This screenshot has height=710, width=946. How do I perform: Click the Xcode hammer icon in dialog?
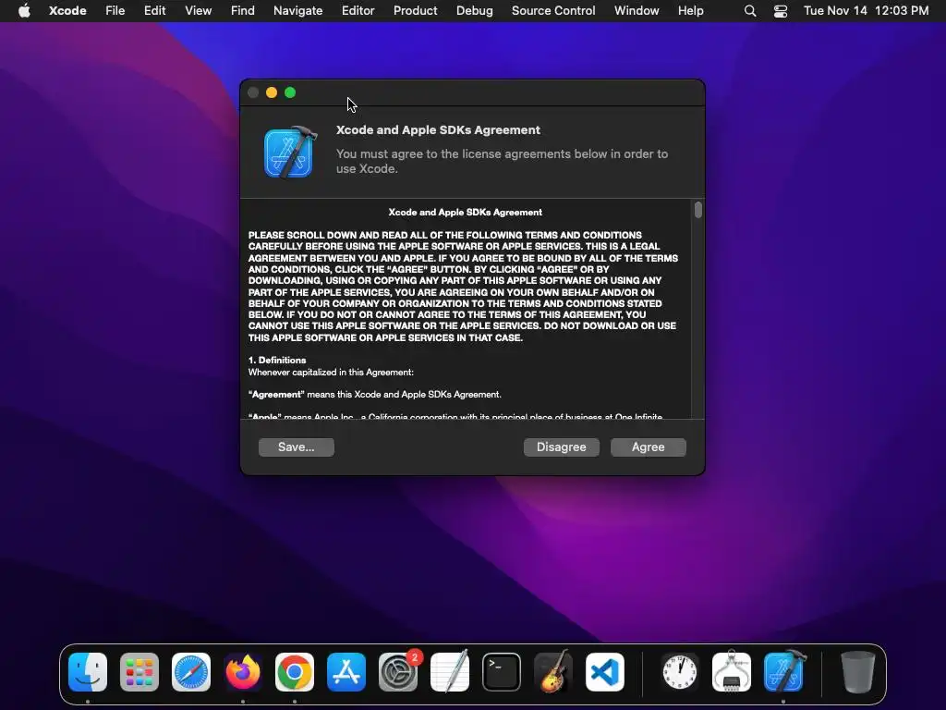pos(289,153)
